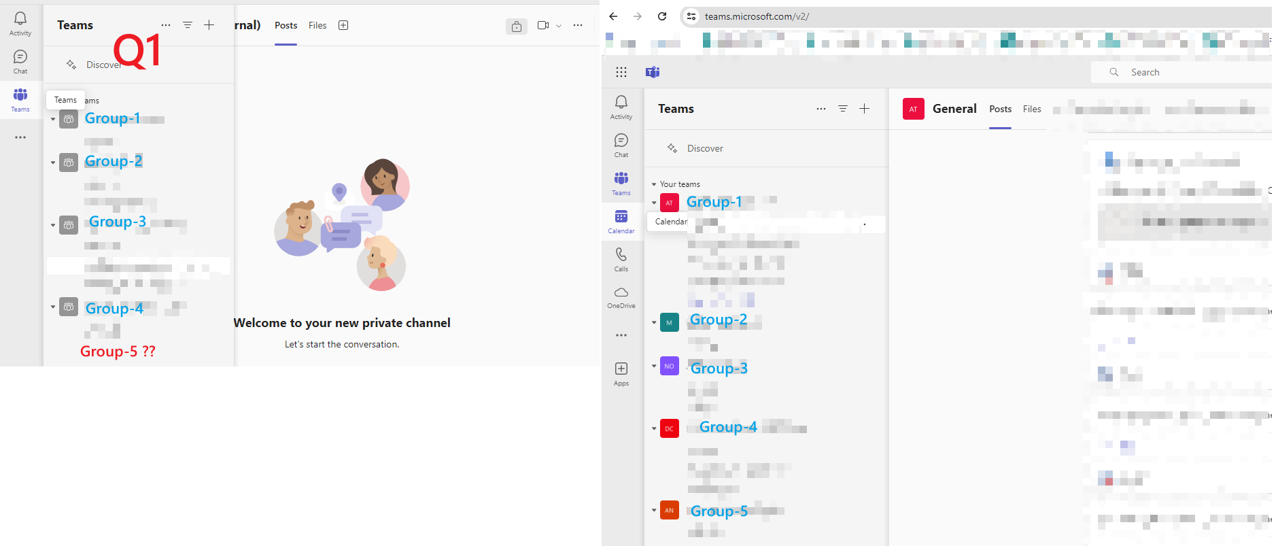Click private channel lock icon button
The height and width of the screenshot is (546, 1278).
[x=517, y=26]
